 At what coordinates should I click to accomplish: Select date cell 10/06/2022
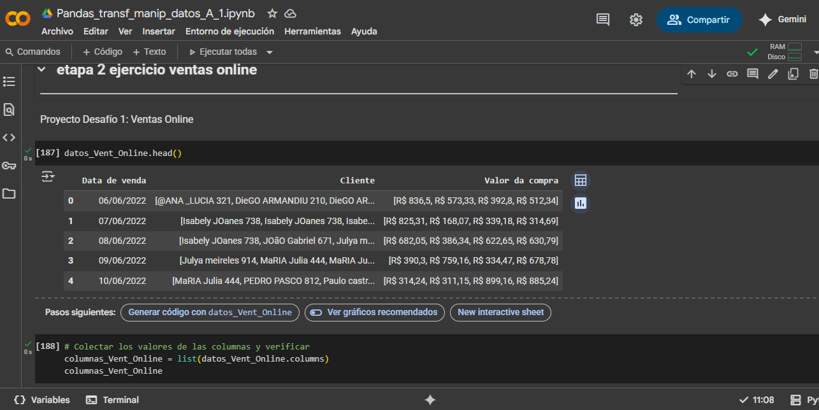(122, 281)
